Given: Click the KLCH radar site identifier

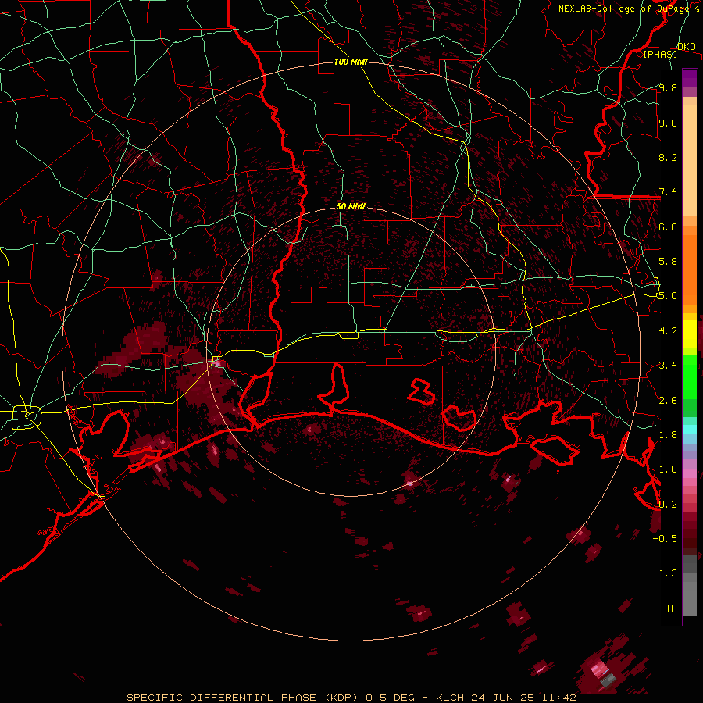Looking at the screenshot, I should click(451, 698).
